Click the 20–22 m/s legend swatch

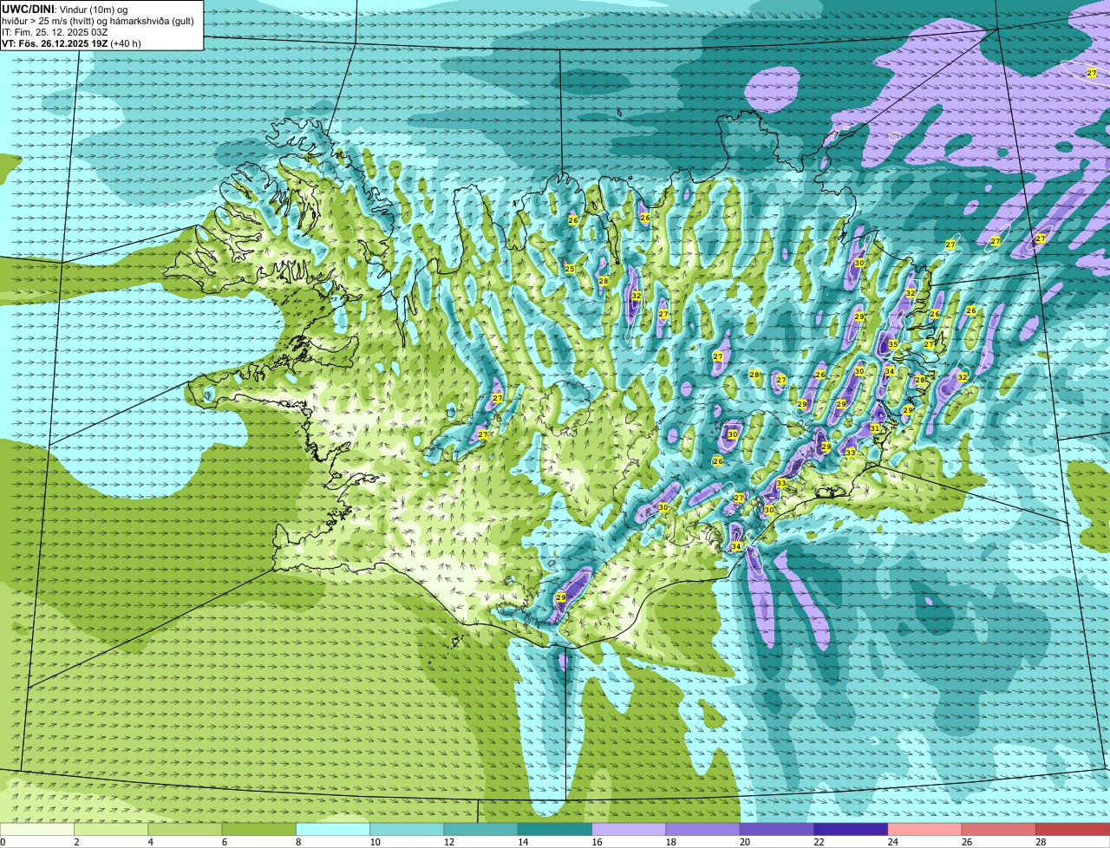point(777,829)
